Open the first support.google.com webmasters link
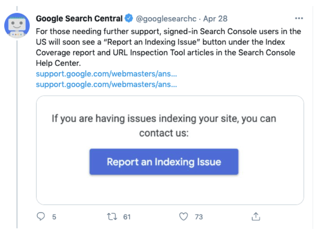Viewport: 321px width, 245px height. pyautogui.click(x=106, y=74)
